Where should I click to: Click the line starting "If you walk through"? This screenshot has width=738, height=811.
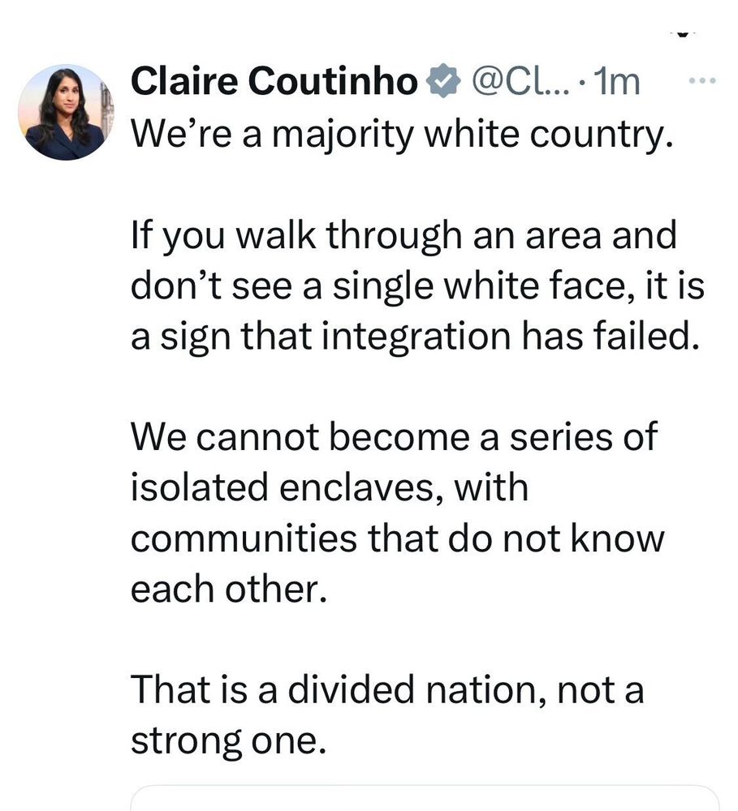tap(404, 235)
